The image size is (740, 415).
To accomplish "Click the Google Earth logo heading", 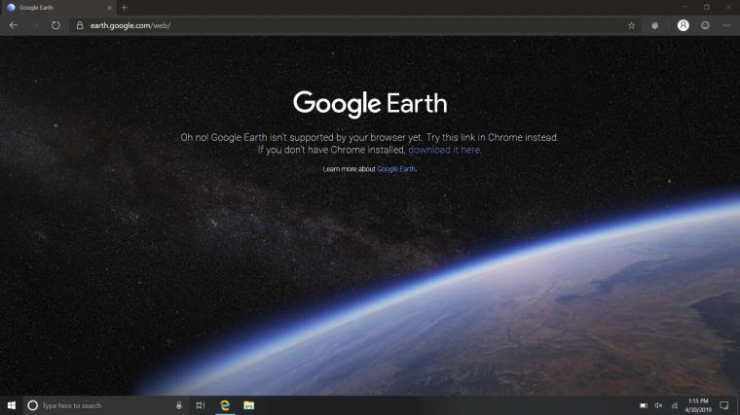I will click(370, 104).
